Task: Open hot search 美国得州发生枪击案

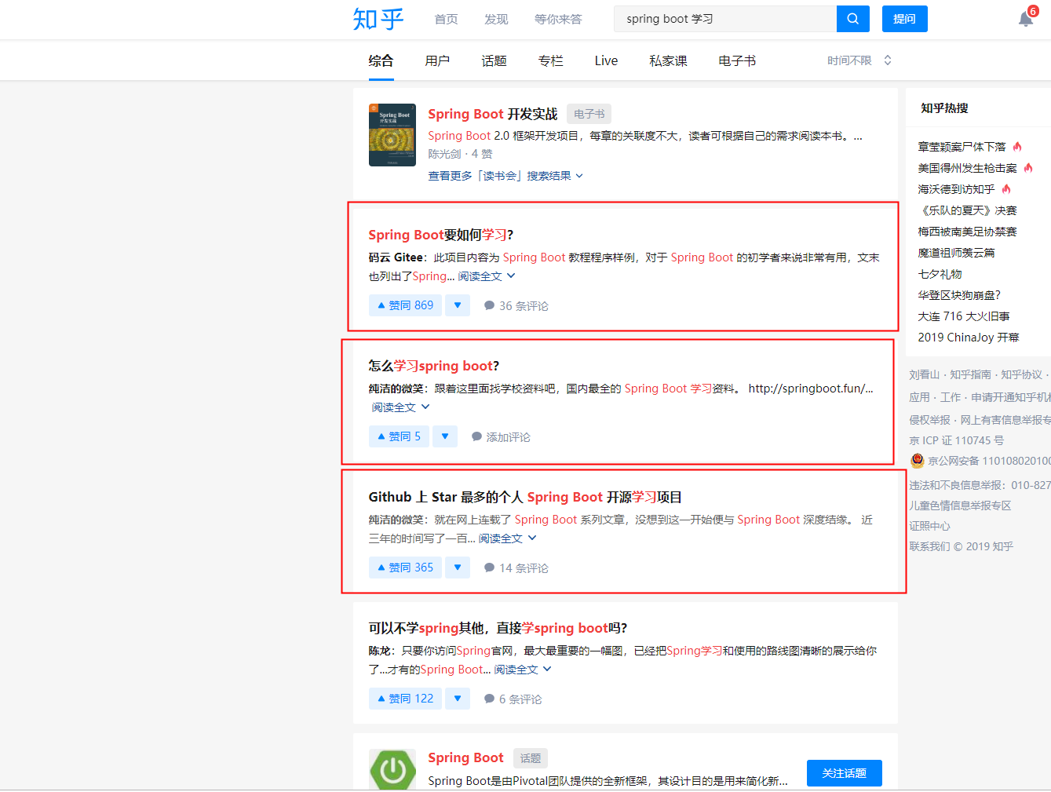Action: [x=967, y=168]
